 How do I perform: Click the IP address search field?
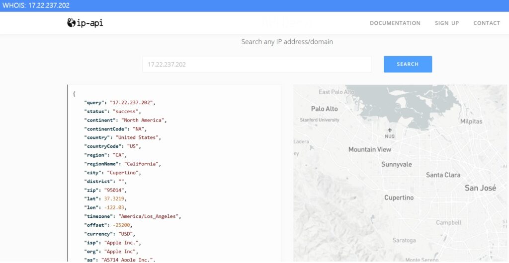pyautogui.click(x=257, y=64)
